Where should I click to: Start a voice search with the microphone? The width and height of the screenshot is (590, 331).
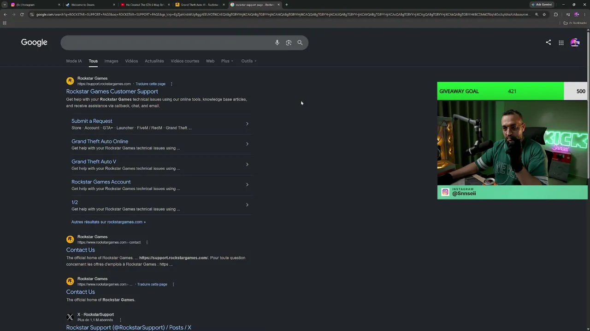tap(277, 43)
